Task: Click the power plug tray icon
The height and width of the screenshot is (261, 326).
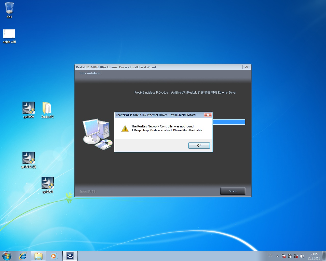Action: 290,256
